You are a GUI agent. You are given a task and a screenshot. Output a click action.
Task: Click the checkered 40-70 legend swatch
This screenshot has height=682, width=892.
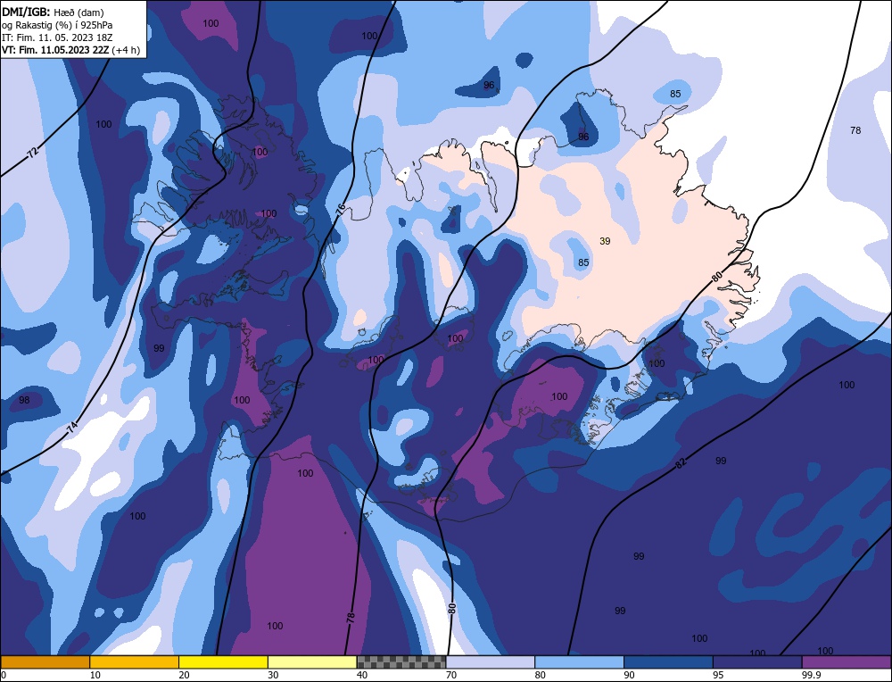(x=401, y=661)
